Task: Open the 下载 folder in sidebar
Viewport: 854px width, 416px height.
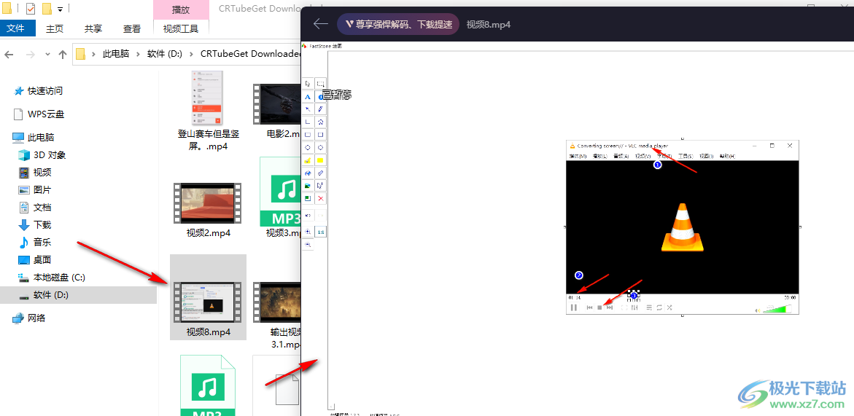Action: click(x=35, y=224)
